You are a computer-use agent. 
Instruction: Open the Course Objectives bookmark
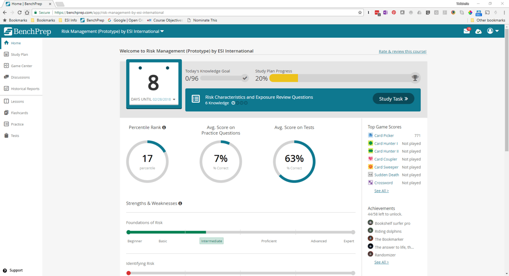165,20
